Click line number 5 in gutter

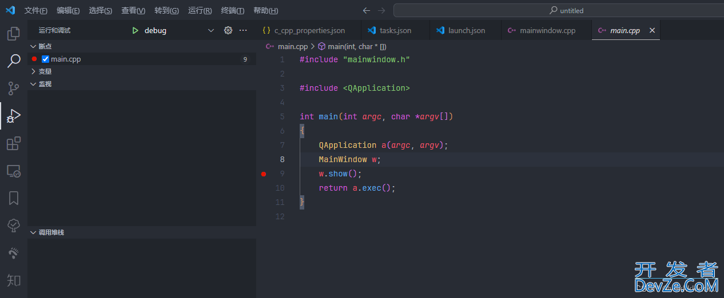(x=283, y=116)
